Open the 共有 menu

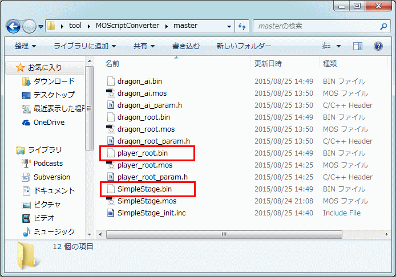[x=144, y=46]
